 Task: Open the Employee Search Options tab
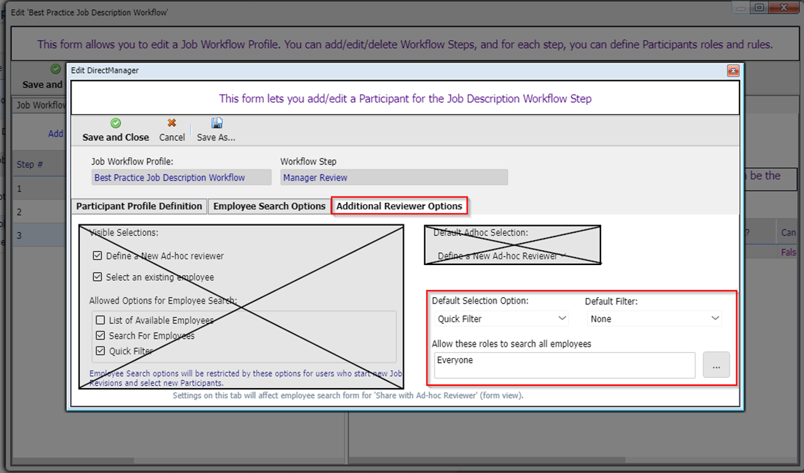click(x=269, y=206)
